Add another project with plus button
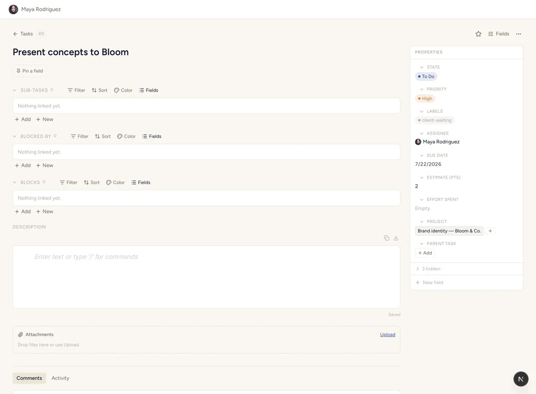The width and height of the screenshot is (536, 394). point(490,231)
